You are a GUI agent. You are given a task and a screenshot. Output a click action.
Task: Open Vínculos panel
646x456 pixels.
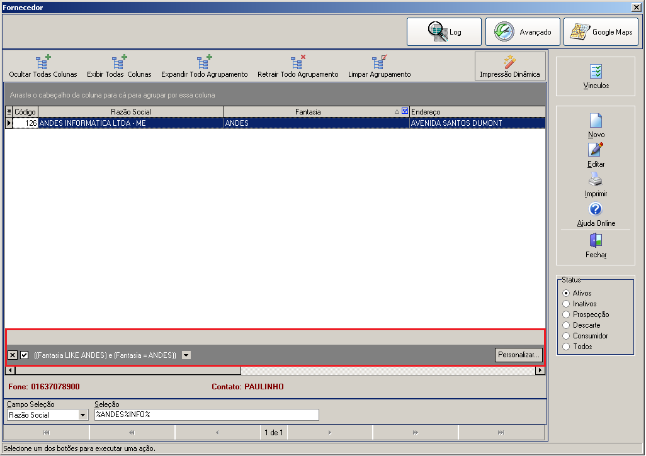point(596,77)
